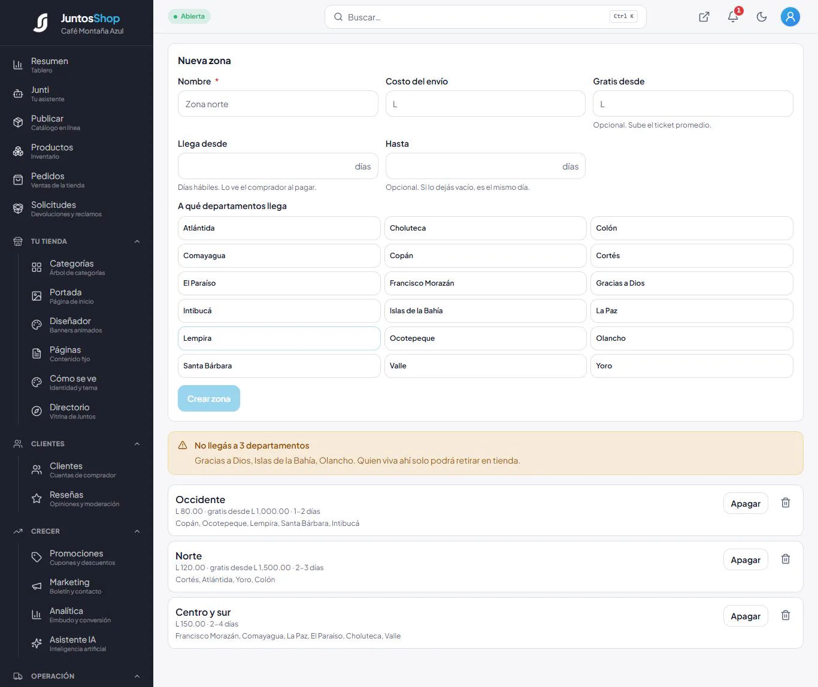This screenshot has width=818, height=687.
Task: Delete the Occidente zone with trash icon
Action: click(x=786, y=503)
